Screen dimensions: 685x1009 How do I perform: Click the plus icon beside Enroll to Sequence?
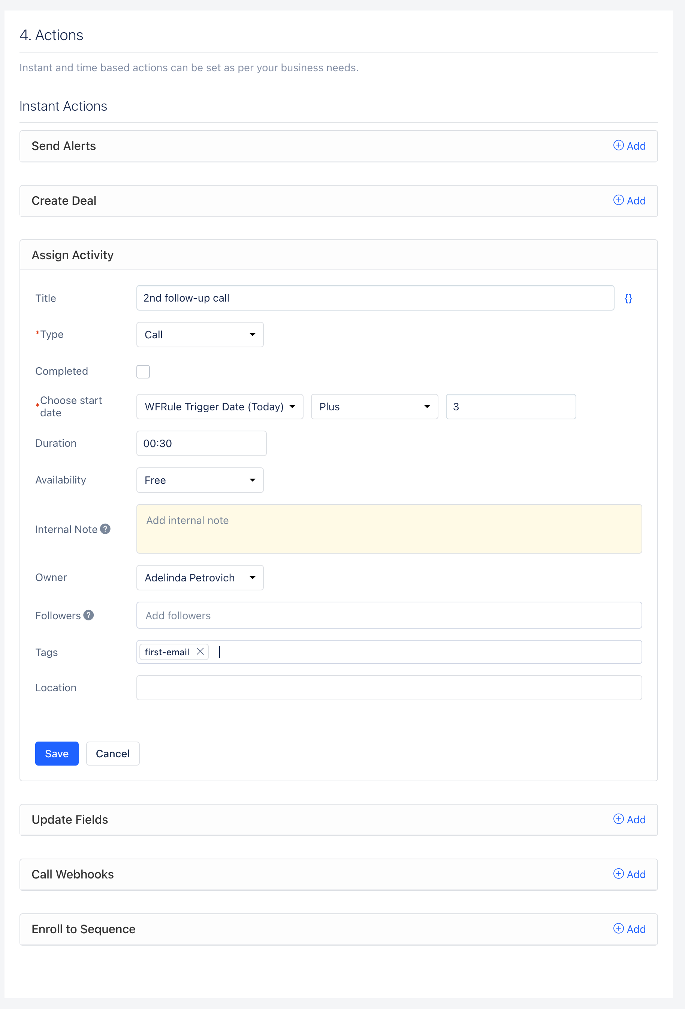click(618, 928)
